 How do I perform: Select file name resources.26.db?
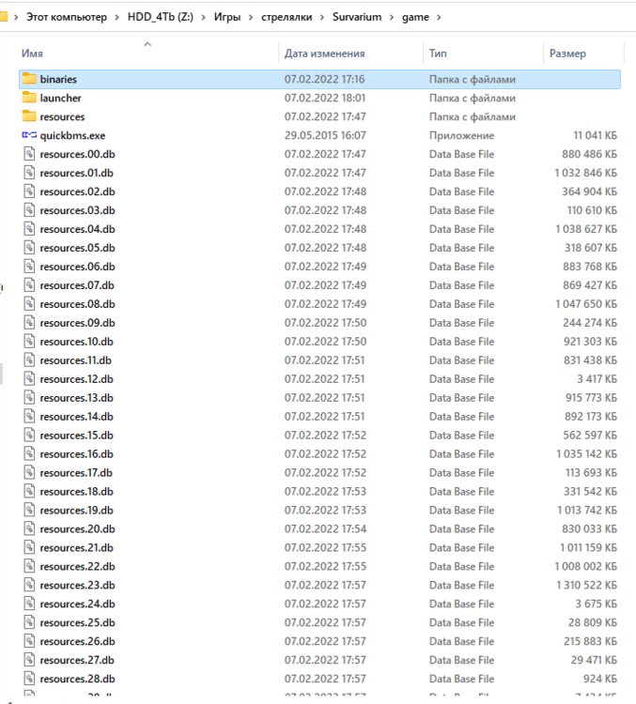pos(77,642)
